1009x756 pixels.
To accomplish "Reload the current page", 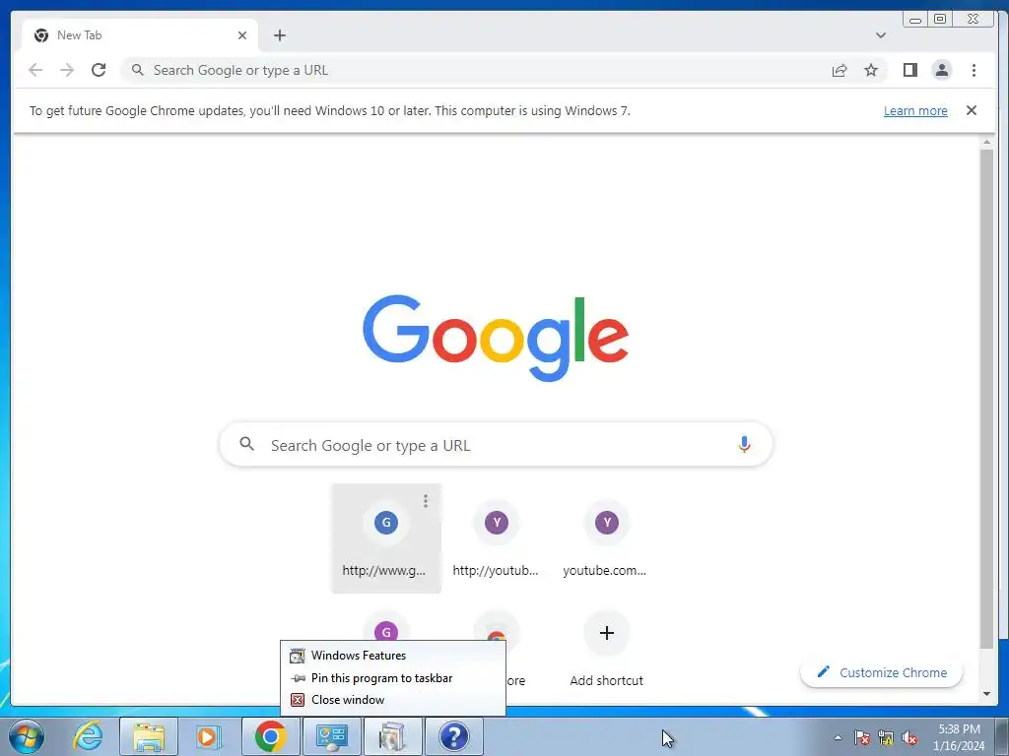I will click(99, 70).
